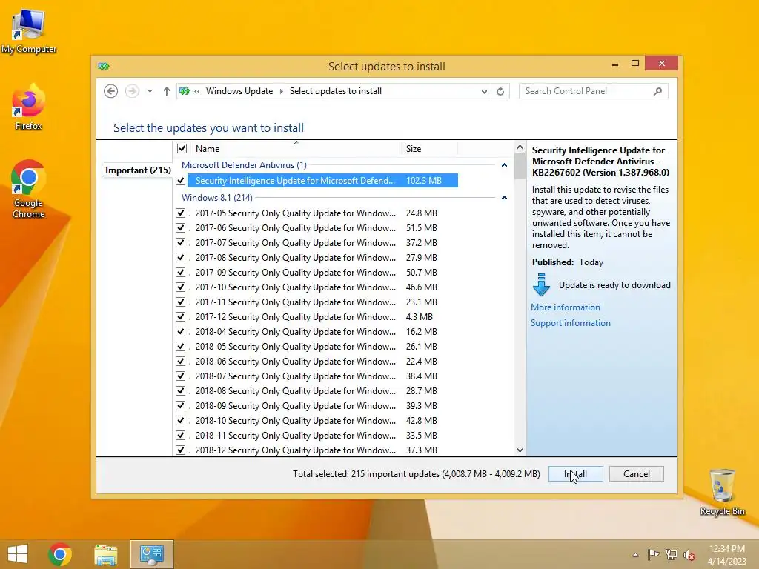
Task: Select the 2018-06 Security Only update row
Action: [x=316, y=362]
